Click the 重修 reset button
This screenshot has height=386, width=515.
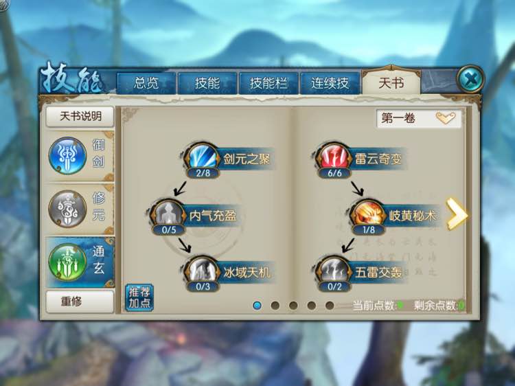pyautogui.click(x=80, y=302)
